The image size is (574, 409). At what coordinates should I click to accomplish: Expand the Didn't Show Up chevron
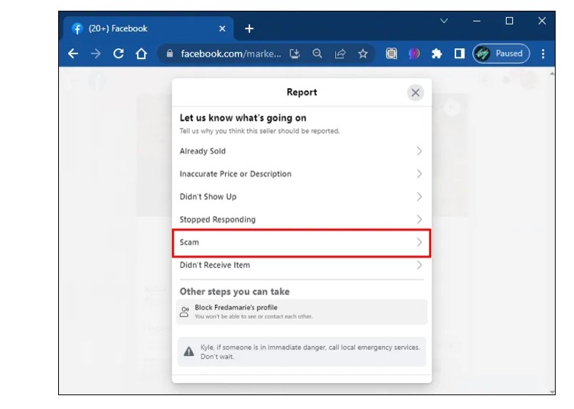click(x=419, y=197)
